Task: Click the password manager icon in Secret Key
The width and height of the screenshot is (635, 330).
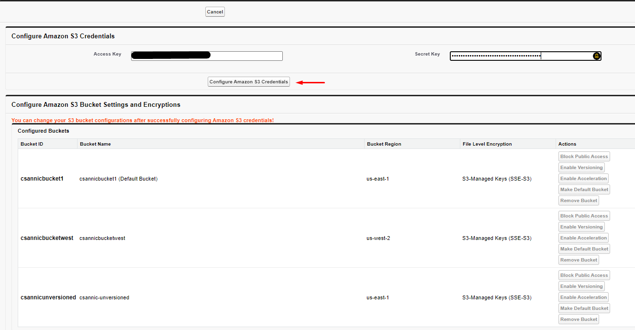Action: point(596,56)
